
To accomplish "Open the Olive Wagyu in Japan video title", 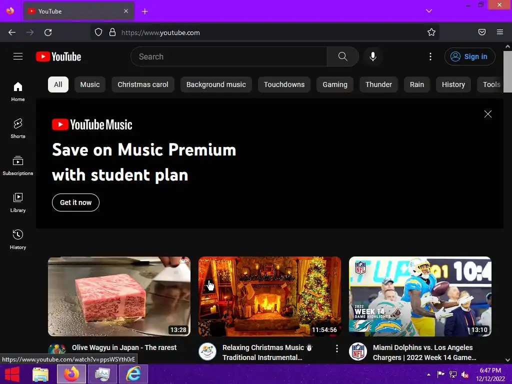I will 124,347.
